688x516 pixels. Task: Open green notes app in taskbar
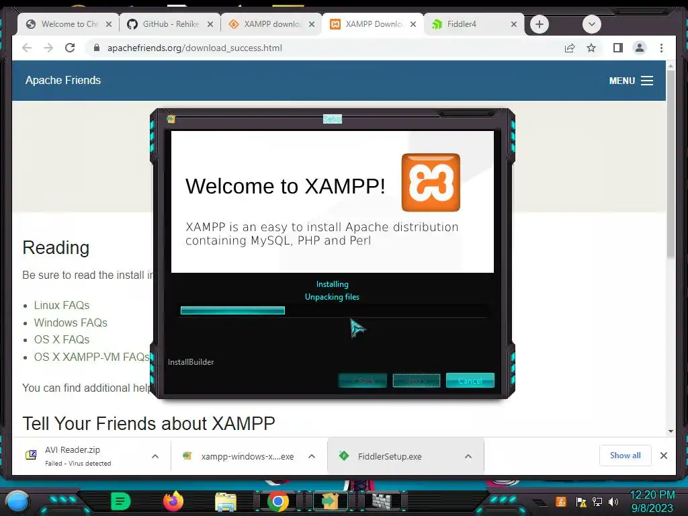point(120,501)
